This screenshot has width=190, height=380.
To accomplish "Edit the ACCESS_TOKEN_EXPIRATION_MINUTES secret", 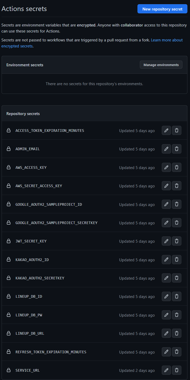I will click(x=166, y=130).
